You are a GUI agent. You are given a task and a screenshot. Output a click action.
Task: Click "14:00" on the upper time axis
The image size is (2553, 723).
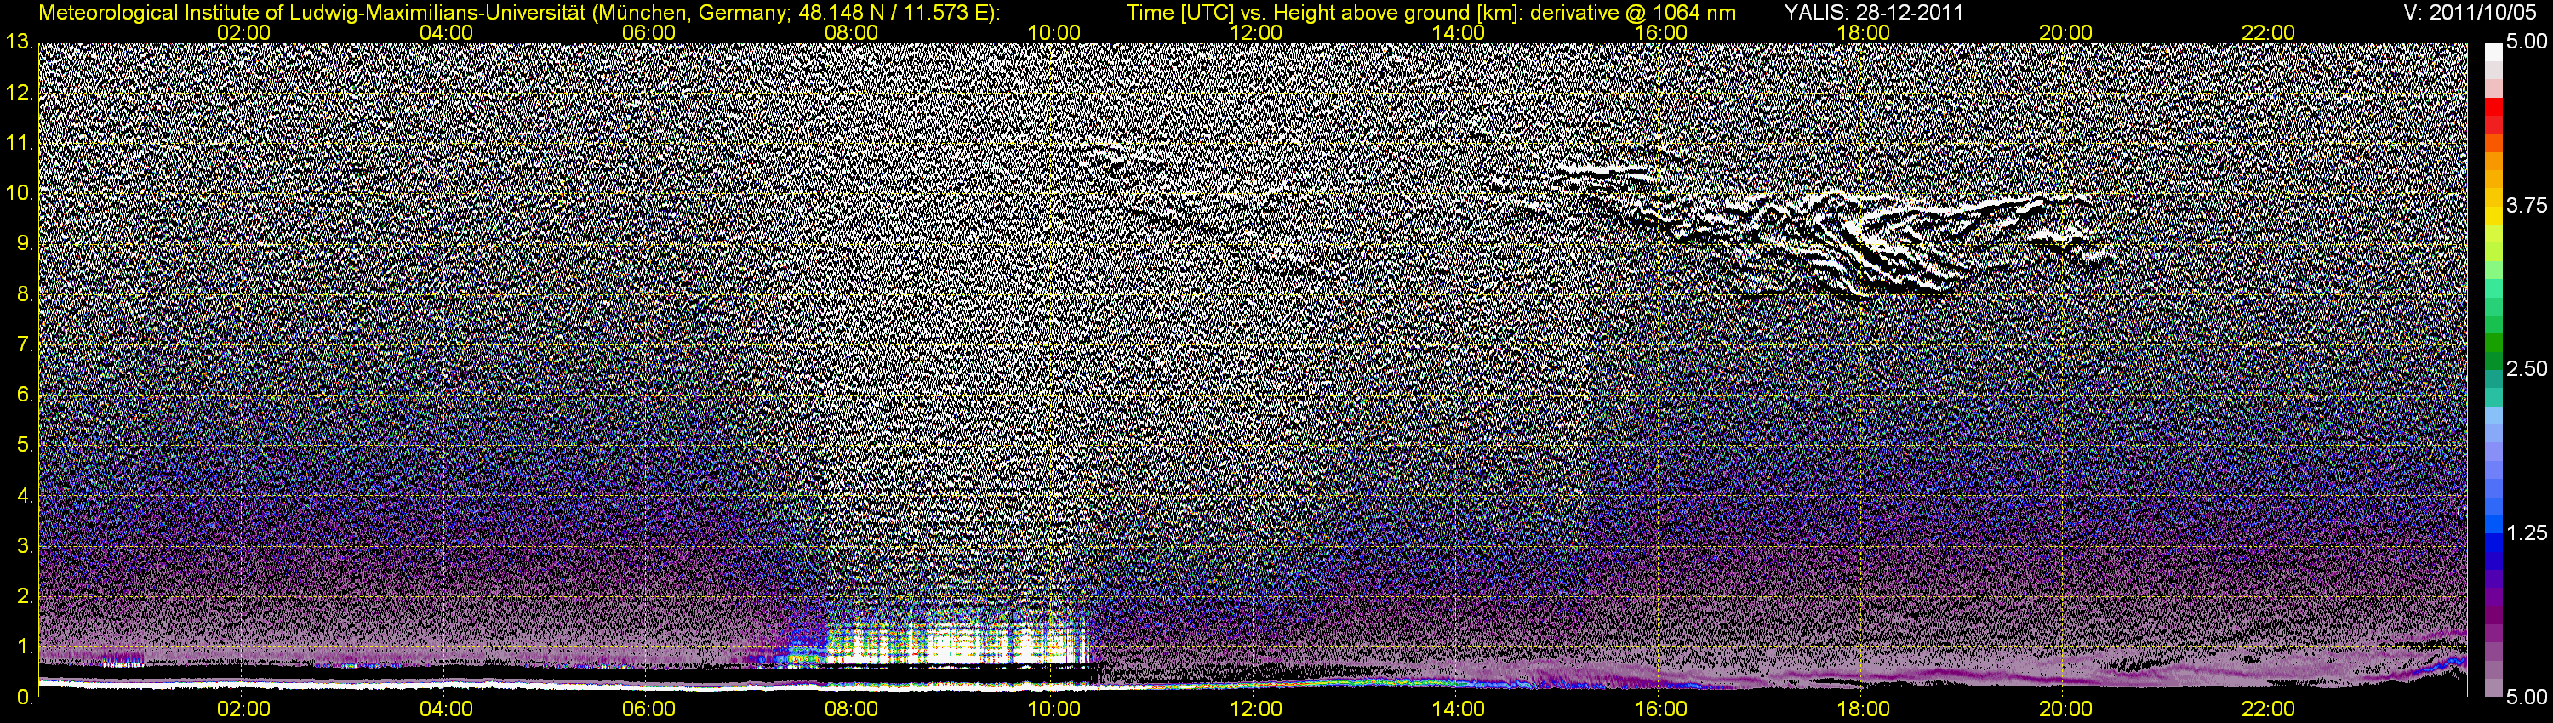click(x=1459, y=32)
